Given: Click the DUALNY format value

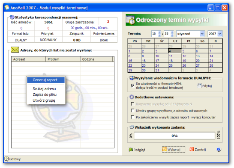Looking at the screenshot, I should coord(21,40).
